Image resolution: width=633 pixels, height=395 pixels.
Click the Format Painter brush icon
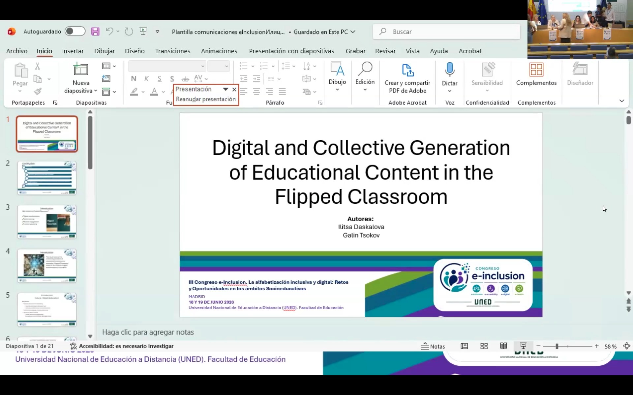click(38, 92)
